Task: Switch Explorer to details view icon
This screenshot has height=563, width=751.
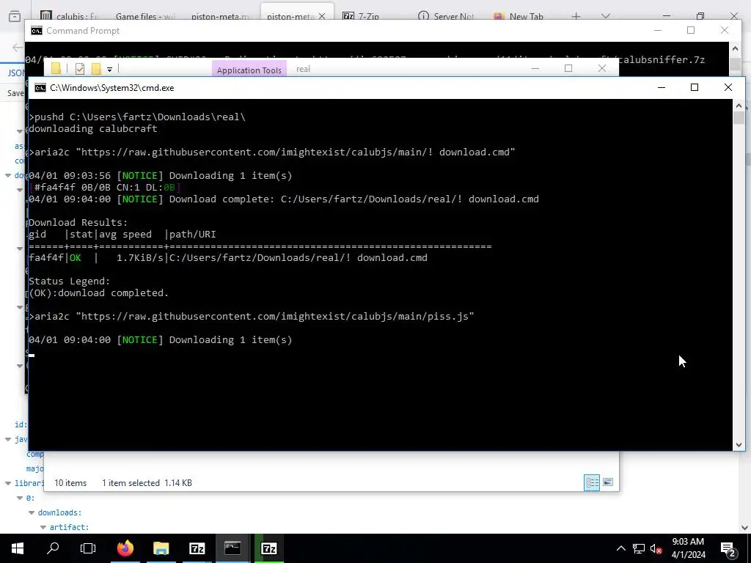Action: pyautogui.click(x=592, y=482)
